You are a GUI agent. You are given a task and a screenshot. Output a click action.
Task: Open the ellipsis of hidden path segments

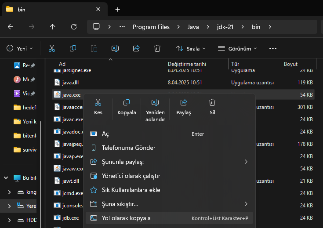coord(122,26)
